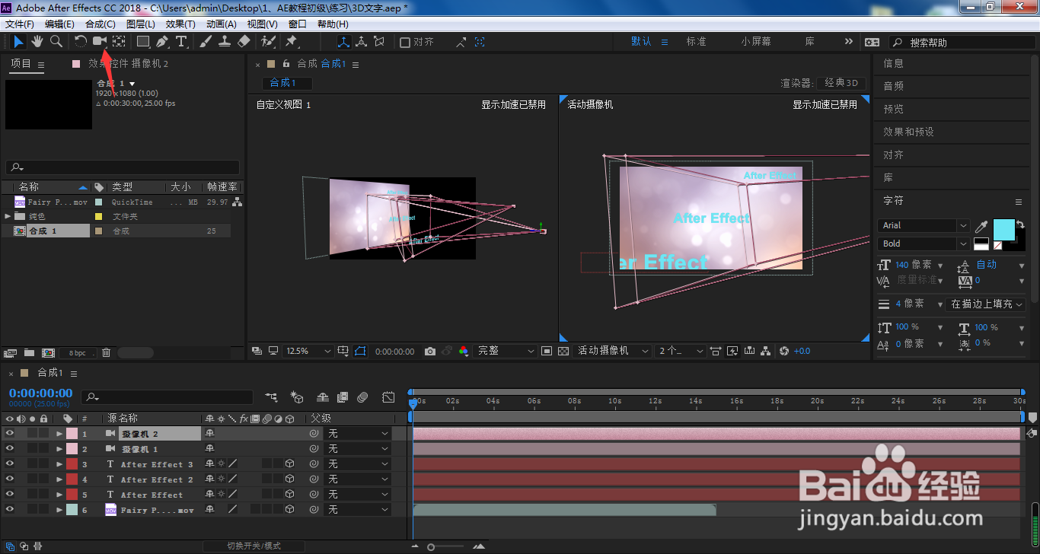Toggle visibility of layer 5 After Effect
The image size is (1040, 554).
tap(10, 494)
